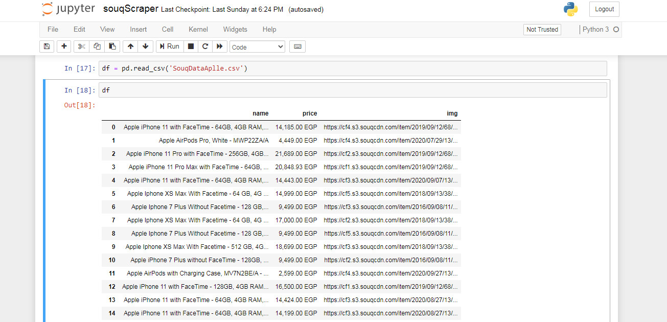Click row index 14

[112, 313]
